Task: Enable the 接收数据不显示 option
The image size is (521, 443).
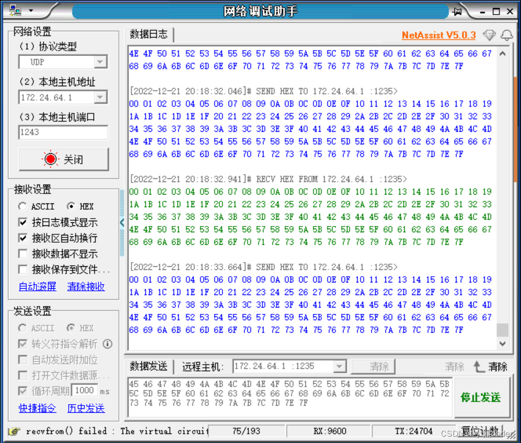Action: click(x=22, y=255)
